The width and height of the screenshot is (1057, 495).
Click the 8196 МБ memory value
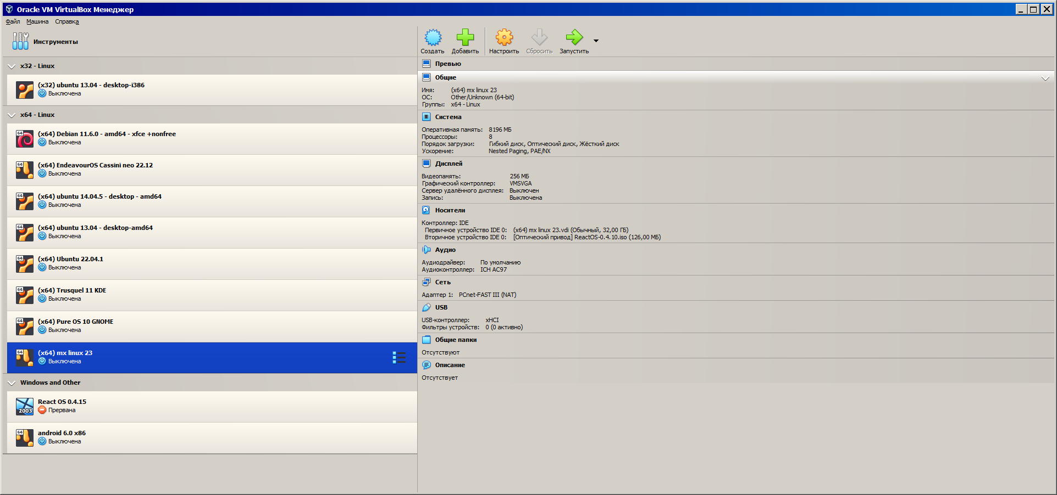click(500, 130)
